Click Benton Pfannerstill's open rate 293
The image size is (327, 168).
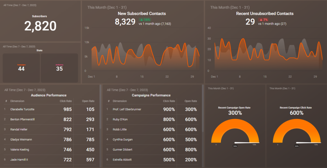[x=90, y=119]
